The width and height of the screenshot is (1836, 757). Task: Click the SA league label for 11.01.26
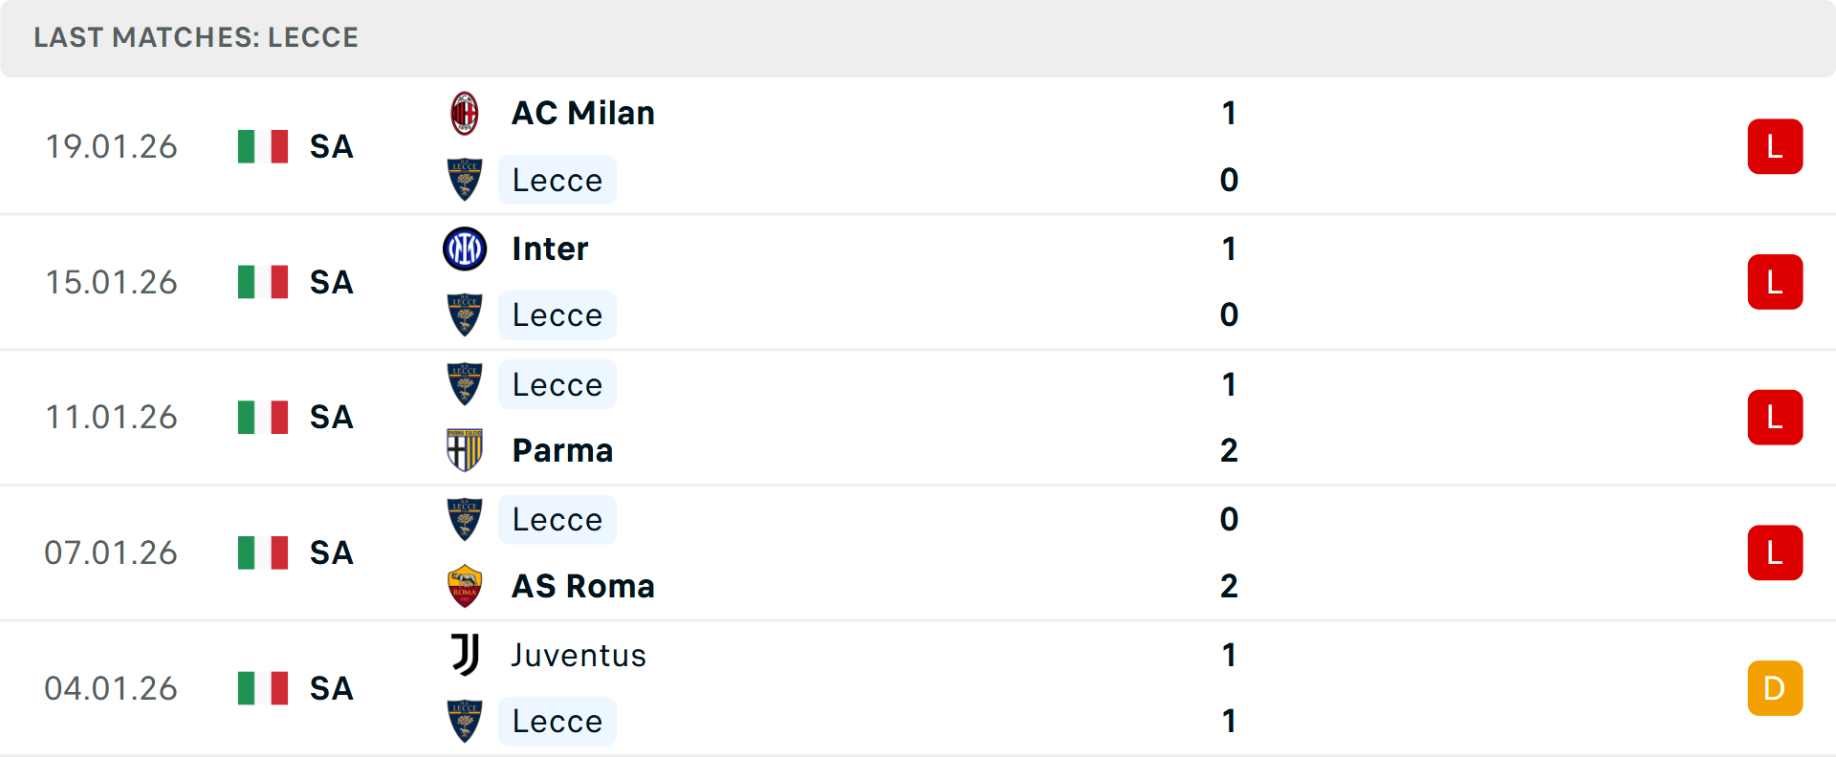pos(332,418)
